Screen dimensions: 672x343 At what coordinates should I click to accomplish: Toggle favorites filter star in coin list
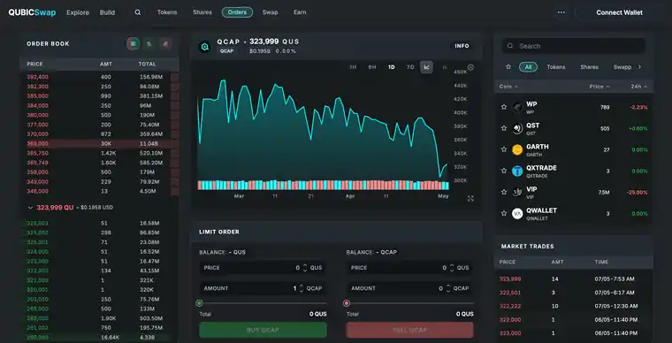pos(508,67)
